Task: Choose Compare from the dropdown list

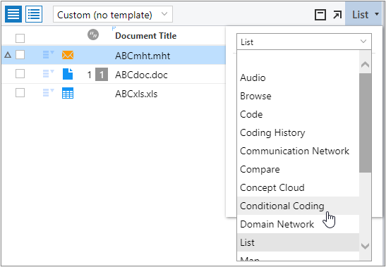Action: 298,169
